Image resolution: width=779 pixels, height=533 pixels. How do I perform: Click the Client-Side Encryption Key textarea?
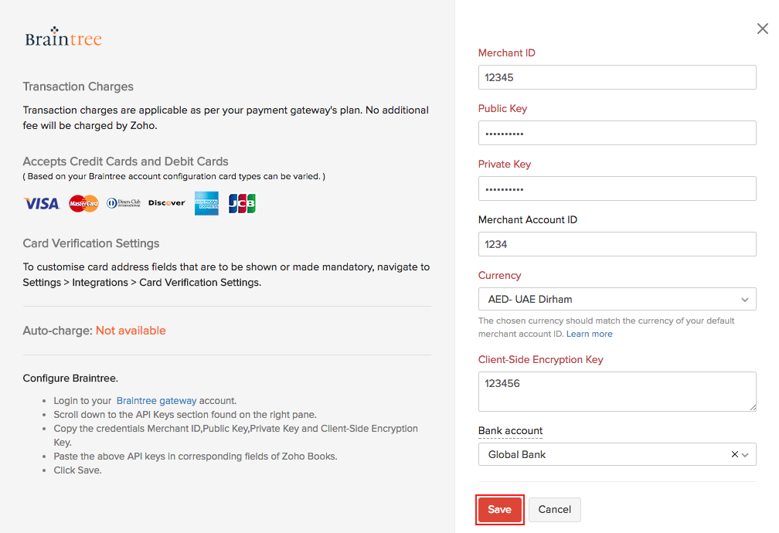tap(617, 392)
